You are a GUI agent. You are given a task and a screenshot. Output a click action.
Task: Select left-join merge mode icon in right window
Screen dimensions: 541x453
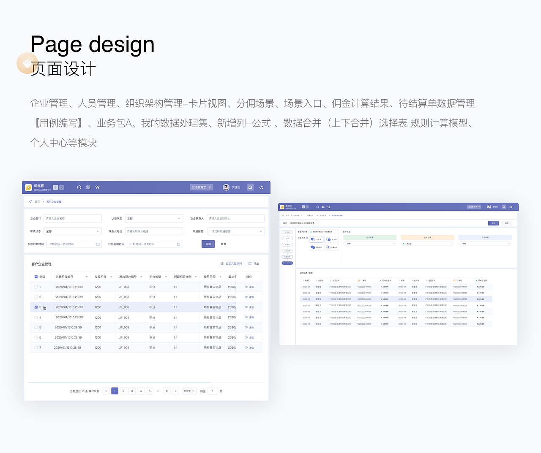(x=313, y=239)
